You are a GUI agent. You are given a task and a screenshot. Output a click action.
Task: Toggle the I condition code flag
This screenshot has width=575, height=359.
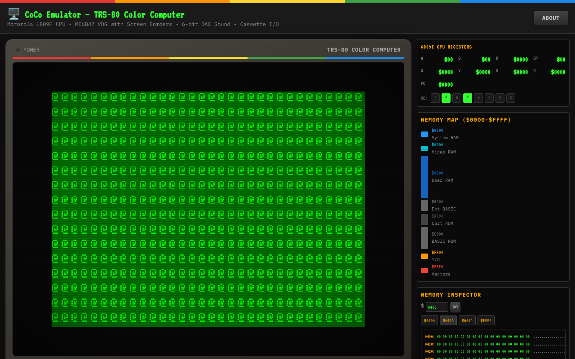[x=467, y=98]
